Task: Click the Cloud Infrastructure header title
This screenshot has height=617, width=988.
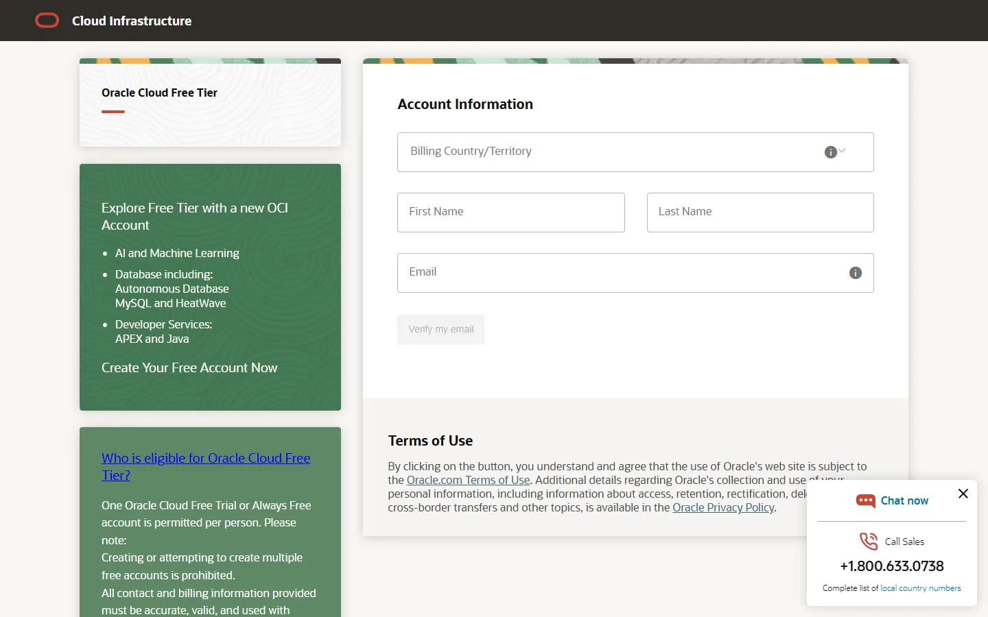Action: [132, 21]
